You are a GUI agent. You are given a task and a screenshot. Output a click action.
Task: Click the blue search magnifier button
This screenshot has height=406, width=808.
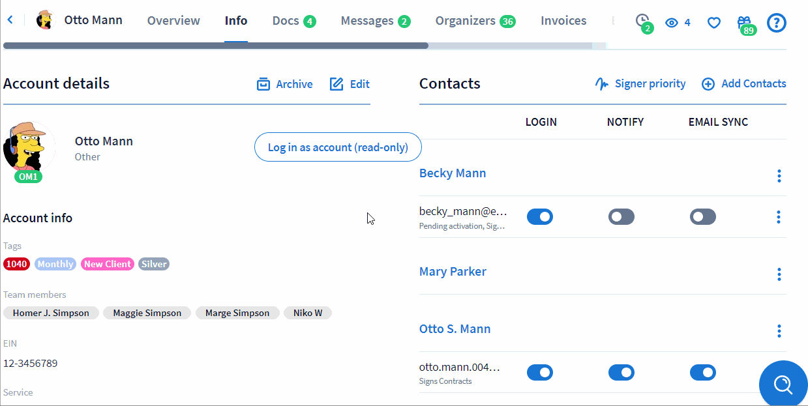point(783,384)
